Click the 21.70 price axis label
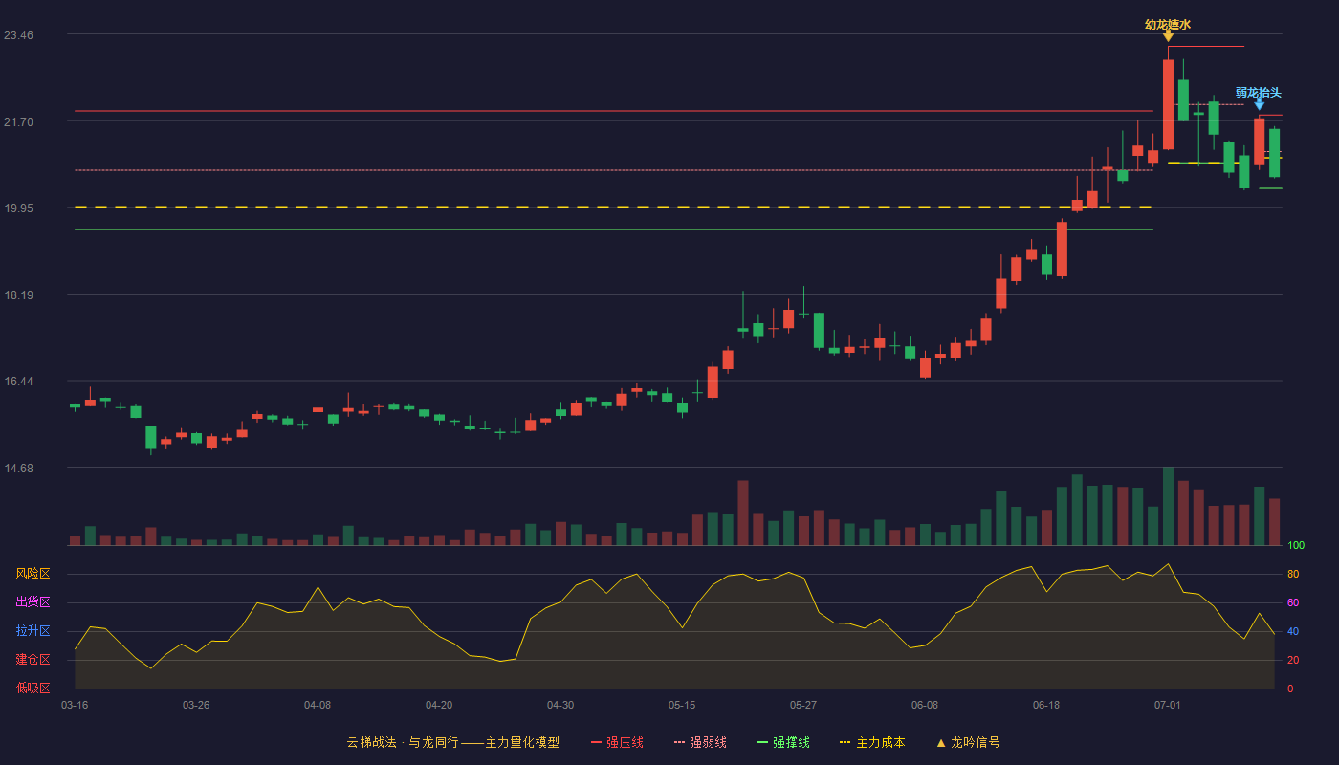Viewport: 1339px width, 765px height. click(18, 122)
